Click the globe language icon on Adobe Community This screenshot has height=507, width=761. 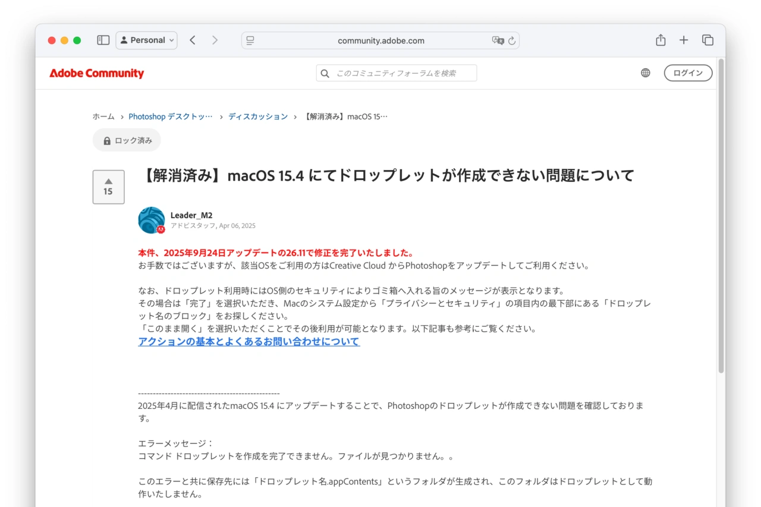pos(645,73)
